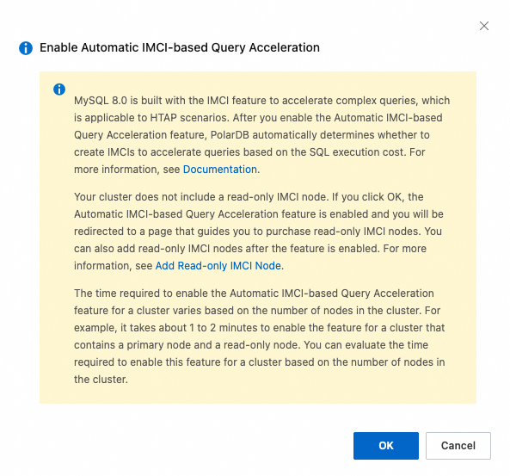Screen dimensions: 510x476
Task: Open the Add Read-only IMCI Node link
Action: pos(218,266)
